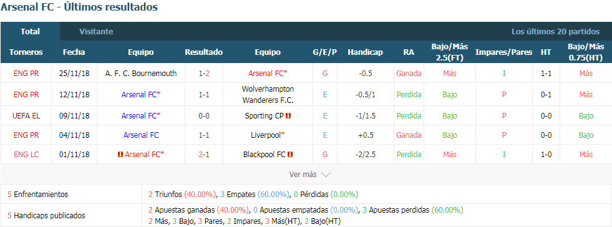This screenshot has height=227, width=612.
Task: Click the 2-1 result versus Blackpool
Action: (x=203, y=155)
